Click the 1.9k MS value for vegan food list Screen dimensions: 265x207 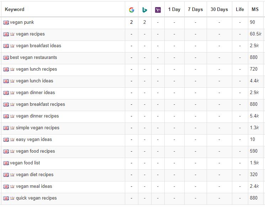(254, 163)
